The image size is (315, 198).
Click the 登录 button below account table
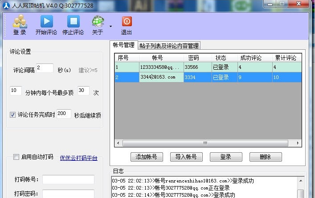click(x=226, y=157)
